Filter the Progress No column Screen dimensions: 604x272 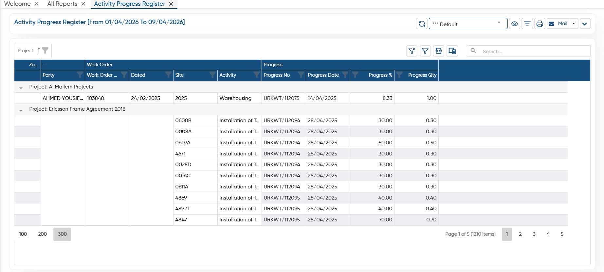click(x=301, y=75)
